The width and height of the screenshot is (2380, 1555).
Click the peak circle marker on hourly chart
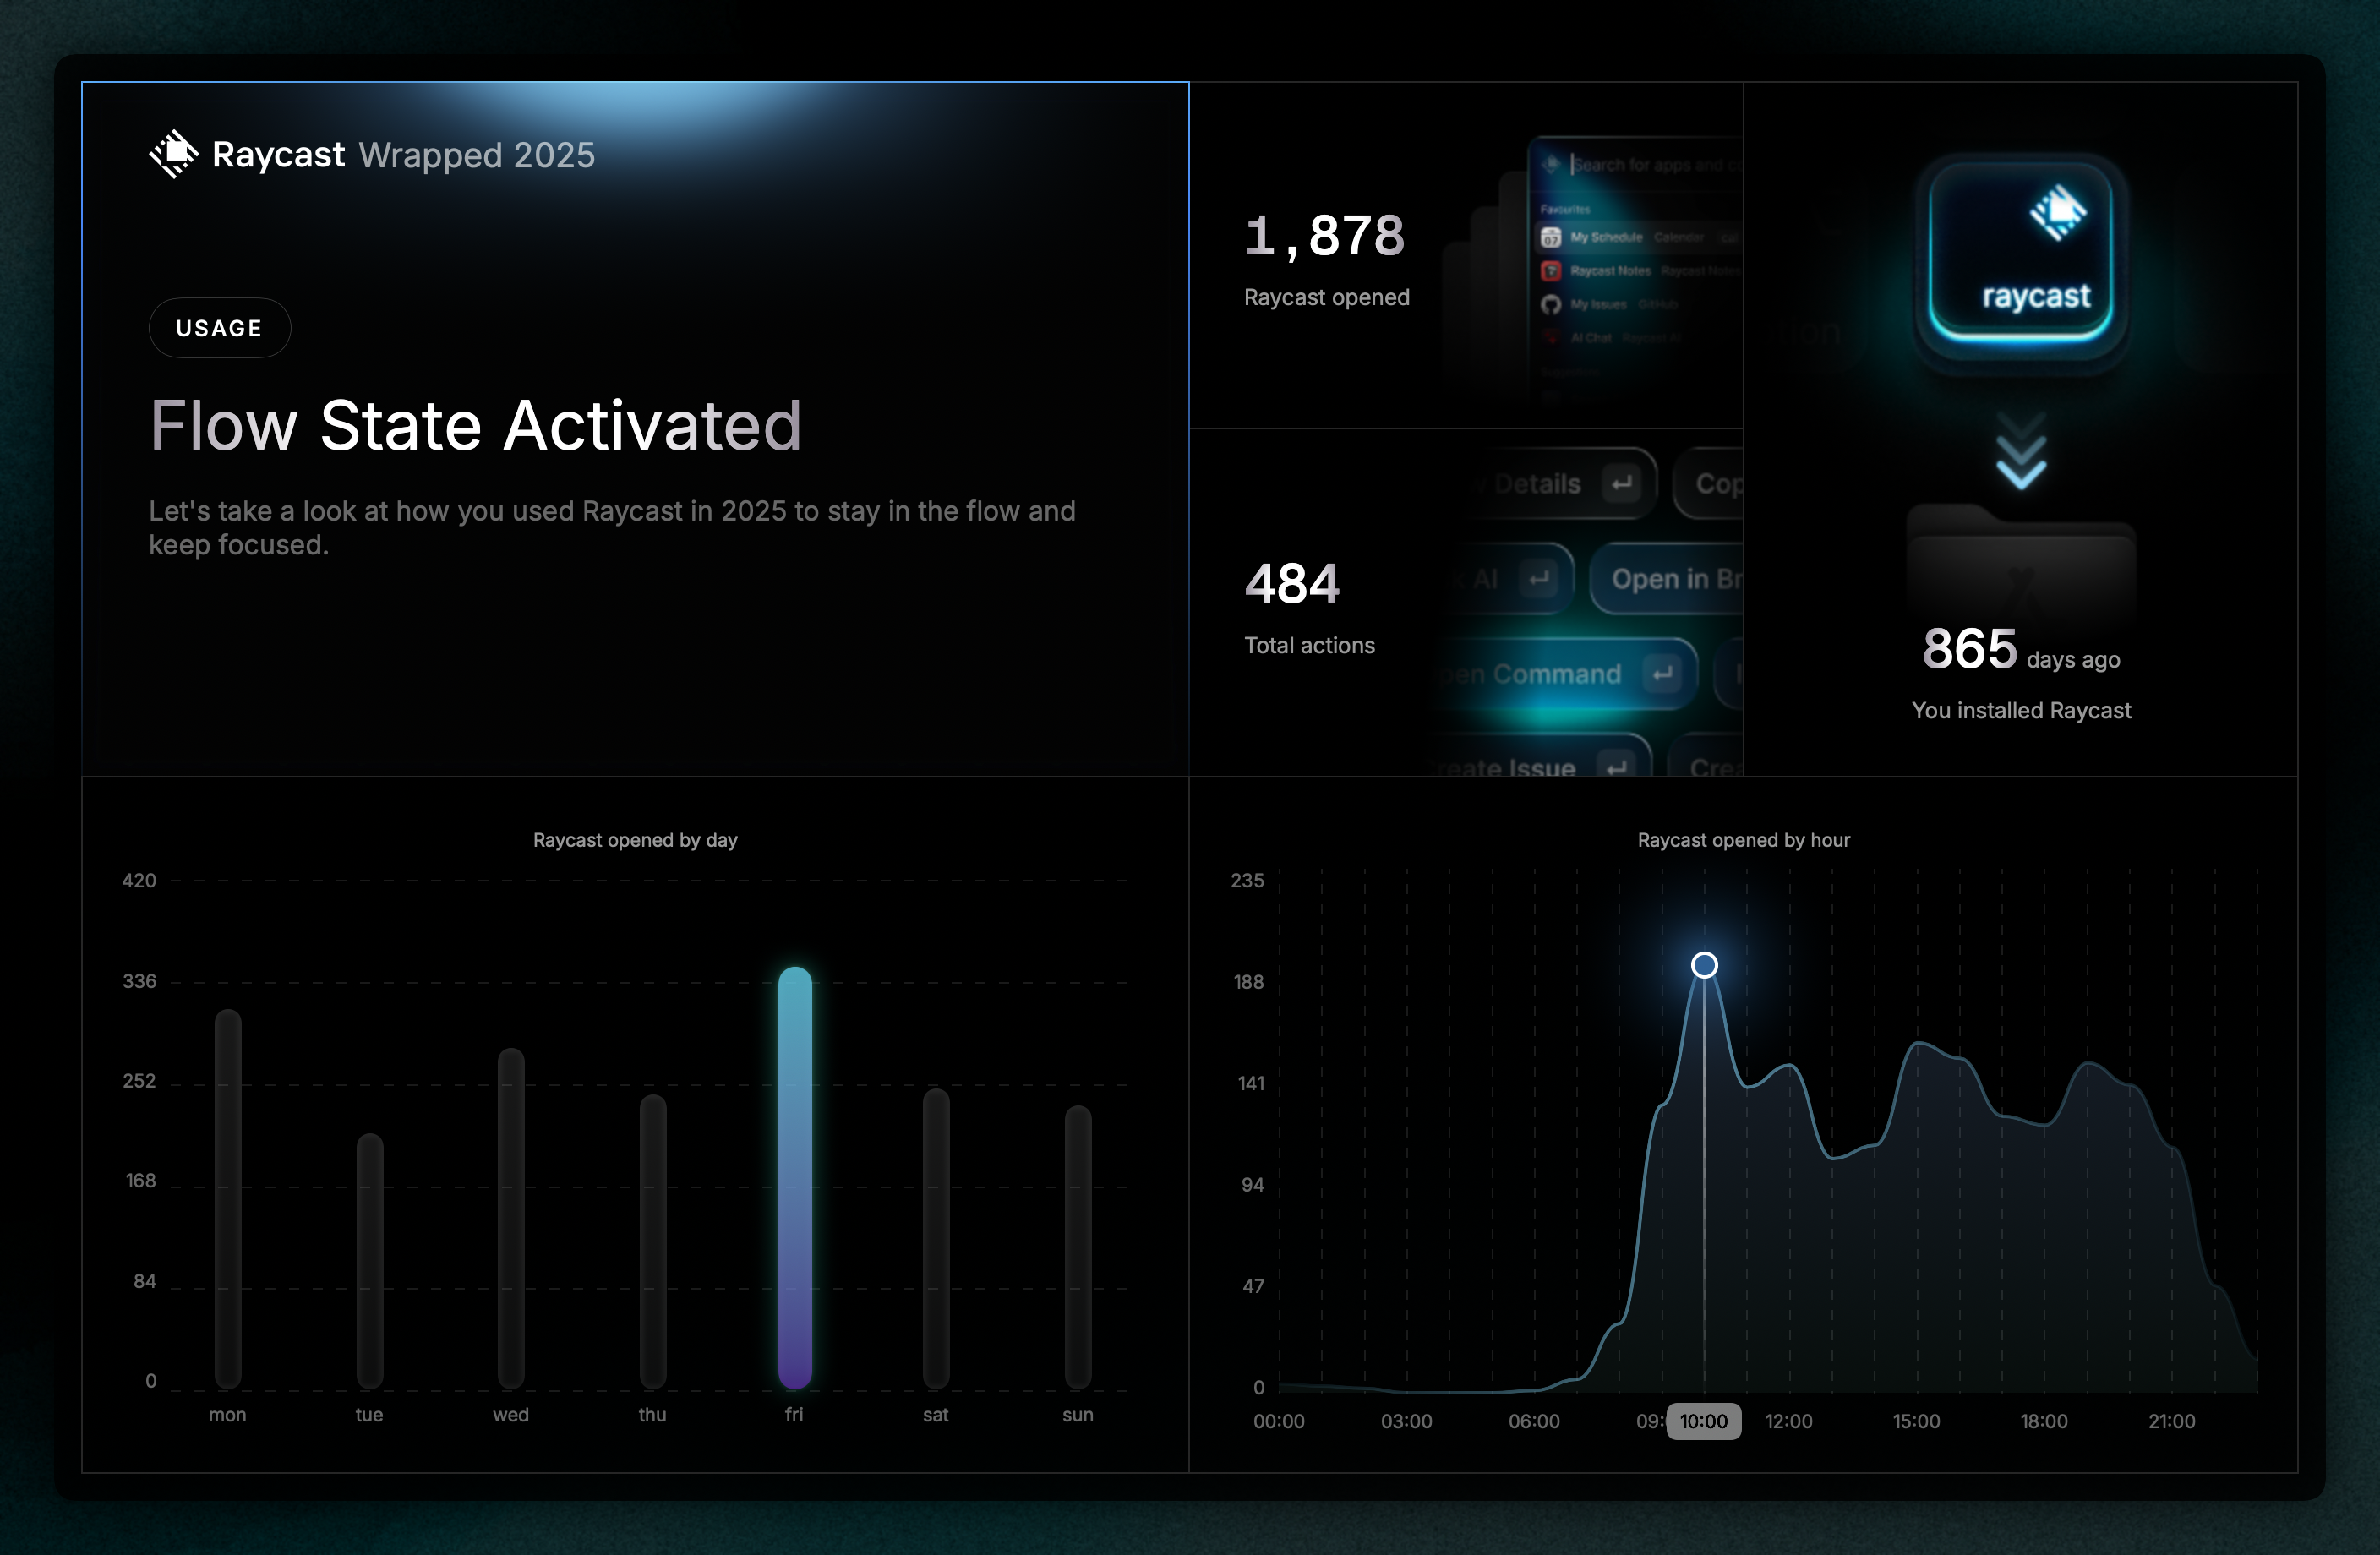click(x=1704, y=965)
